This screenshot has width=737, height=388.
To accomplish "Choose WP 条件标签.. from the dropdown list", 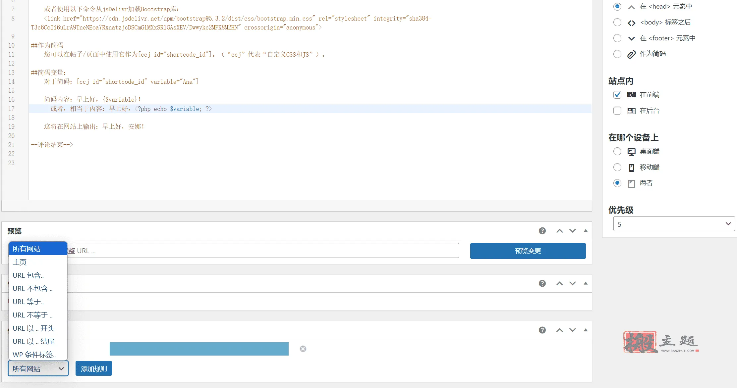I will pos(38,355).
